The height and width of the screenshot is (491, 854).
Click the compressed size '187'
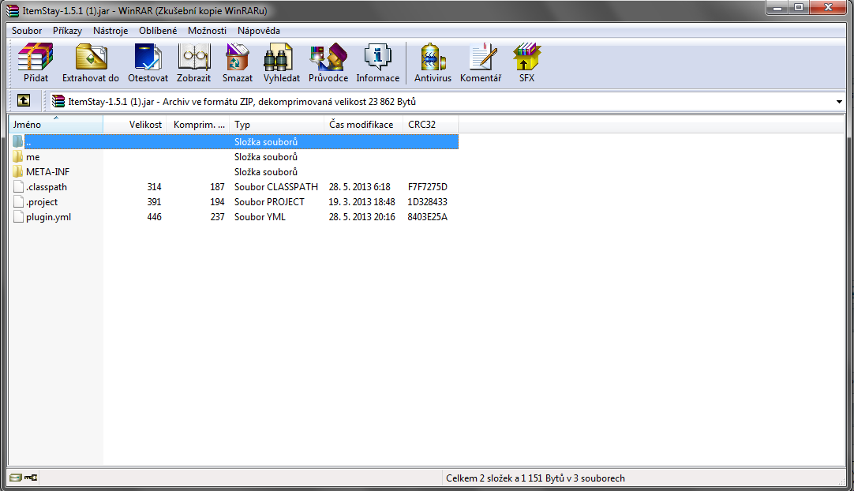(x=217, y=187)
